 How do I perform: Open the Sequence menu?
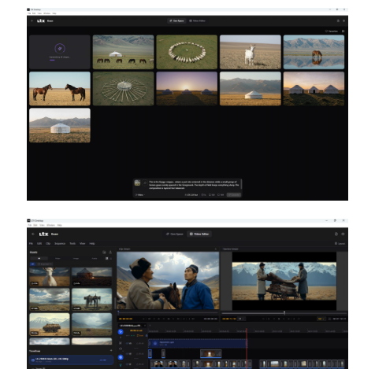[x=60, y=243]
